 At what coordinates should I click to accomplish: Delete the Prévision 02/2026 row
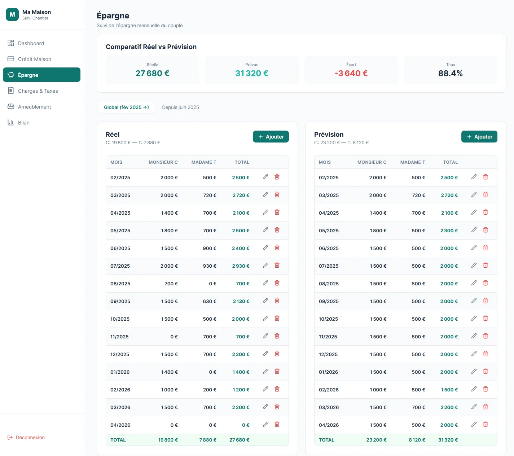[486, 389]
